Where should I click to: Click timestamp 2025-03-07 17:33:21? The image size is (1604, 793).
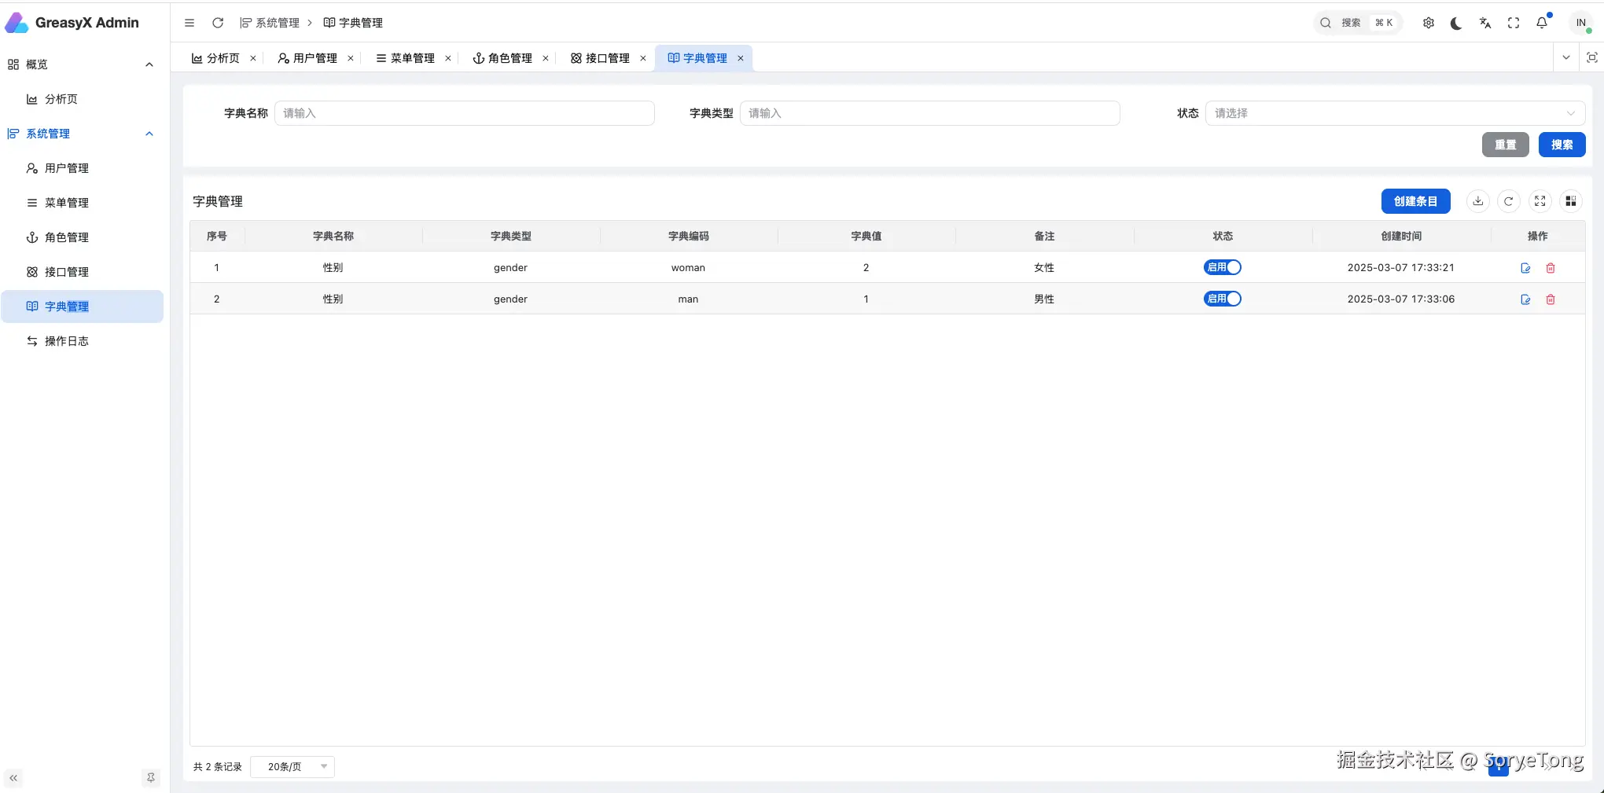pos(1401,267)
